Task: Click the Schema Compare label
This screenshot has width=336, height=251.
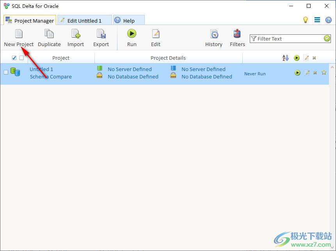Action: click(x=51, y=77)
